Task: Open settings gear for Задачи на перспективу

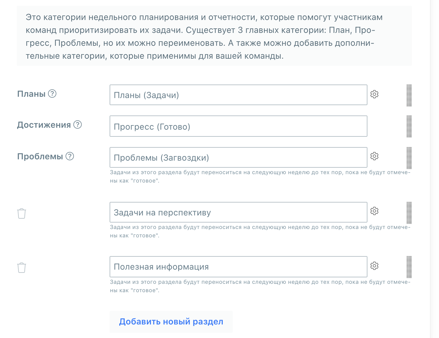Action: [374, 211]
